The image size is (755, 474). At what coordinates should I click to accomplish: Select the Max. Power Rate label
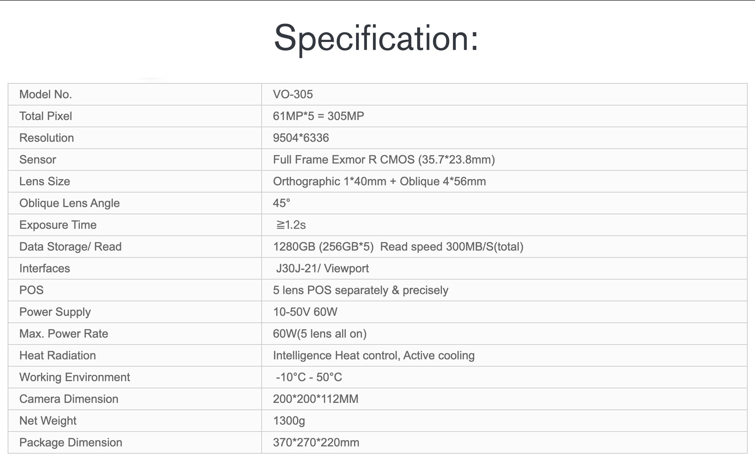tap(64, 334)
